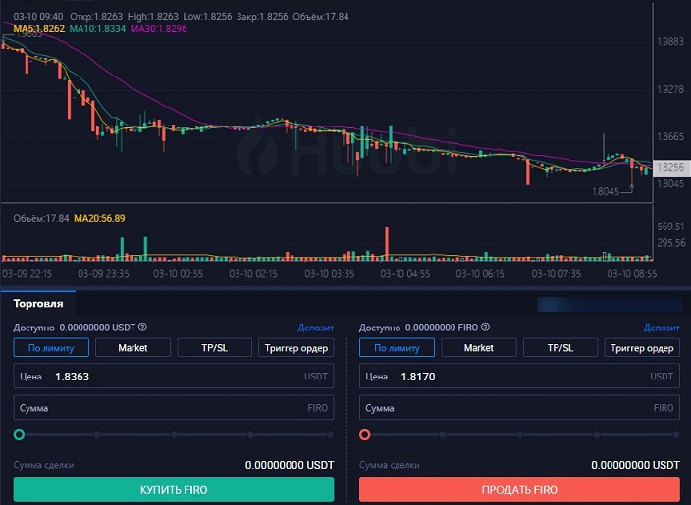This screenshot has width=691, height=505.
Task: Click the red sell amount slider handle
Action: (x=365, y=435)
